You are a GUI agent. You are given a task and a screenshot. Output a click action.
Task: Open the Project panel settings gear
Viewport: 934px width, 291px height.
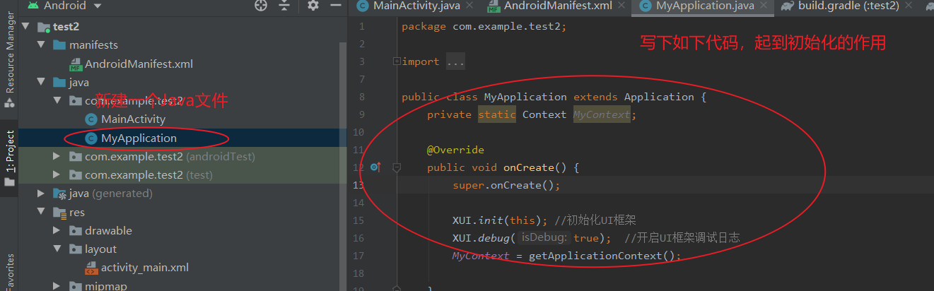point(313,6)
